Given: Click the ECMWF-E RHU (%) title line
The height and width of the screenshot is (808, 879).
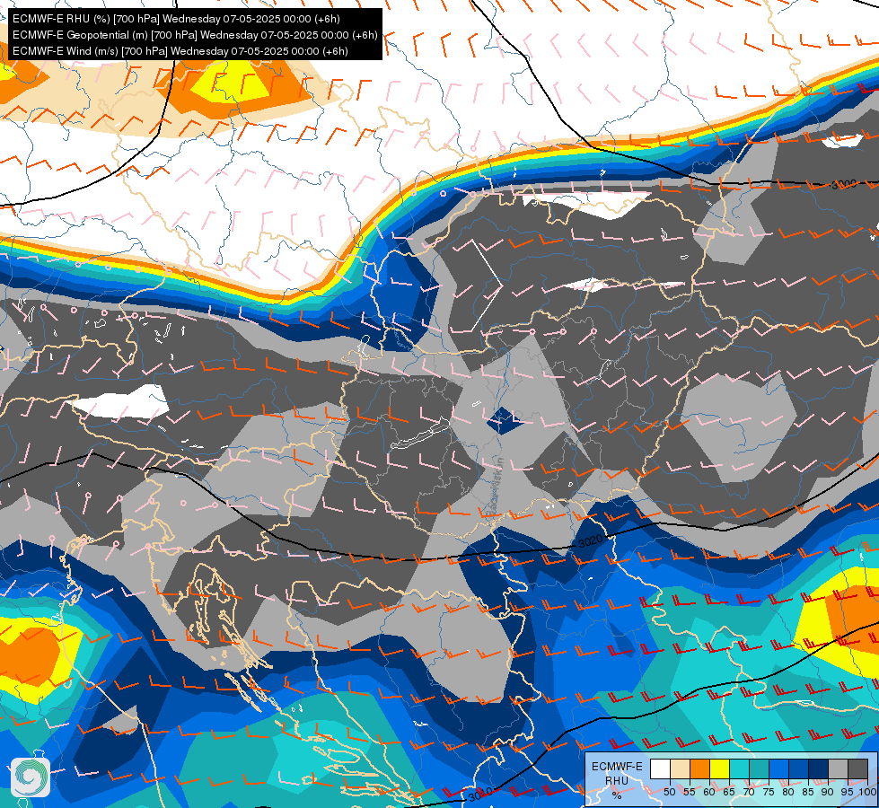Looking at the screenshot, I should 176,19.
